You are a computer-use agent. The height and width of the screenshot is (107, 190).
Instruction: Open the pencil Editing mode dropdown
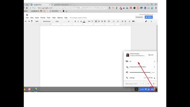(147, 21)
